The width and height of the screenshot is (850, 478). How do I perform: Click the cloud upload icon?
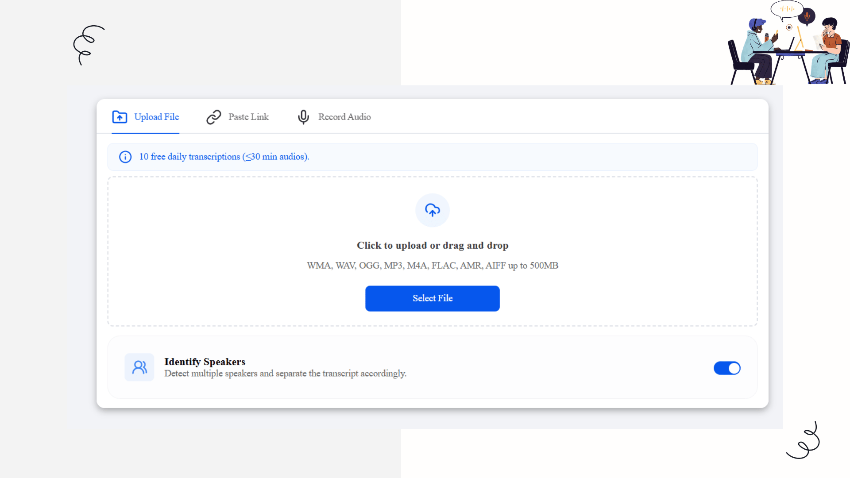(x=433, y=210)
